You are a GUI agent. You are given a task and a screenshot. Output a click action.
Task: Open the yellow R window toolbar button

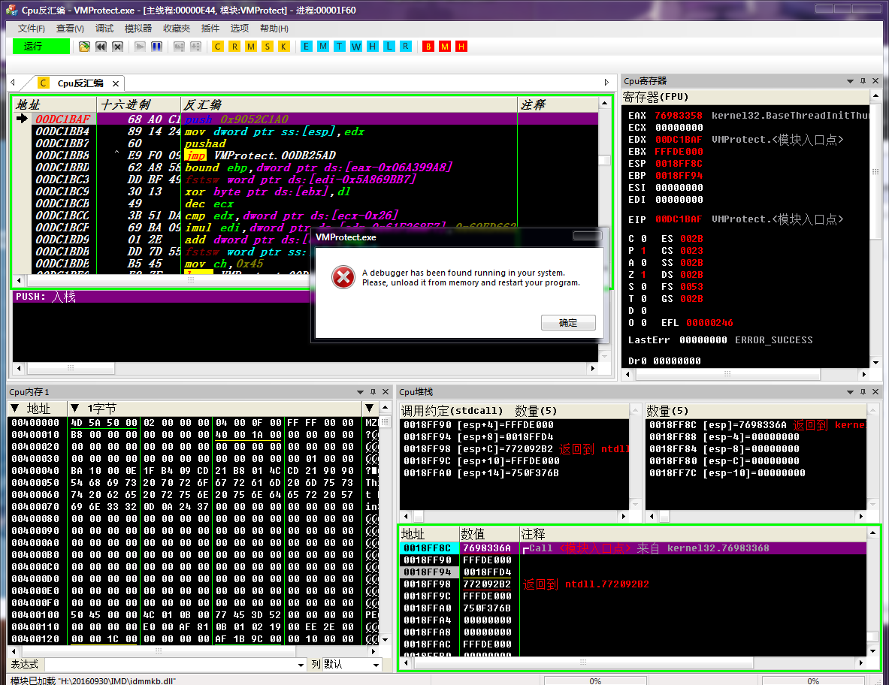point(234,47)
